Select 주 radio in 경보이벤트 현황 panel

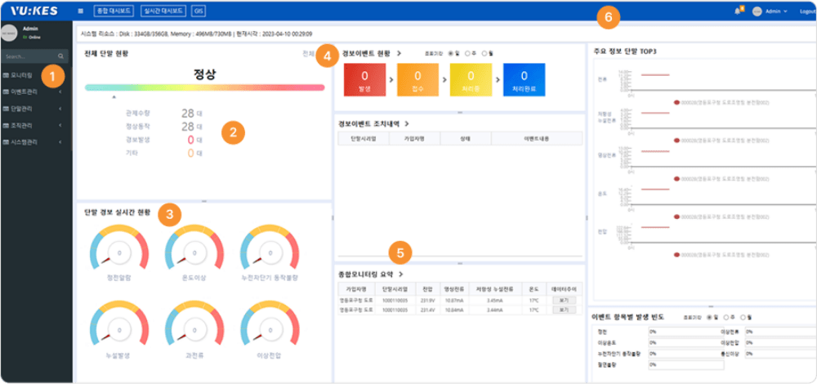(x=467, y=53)
